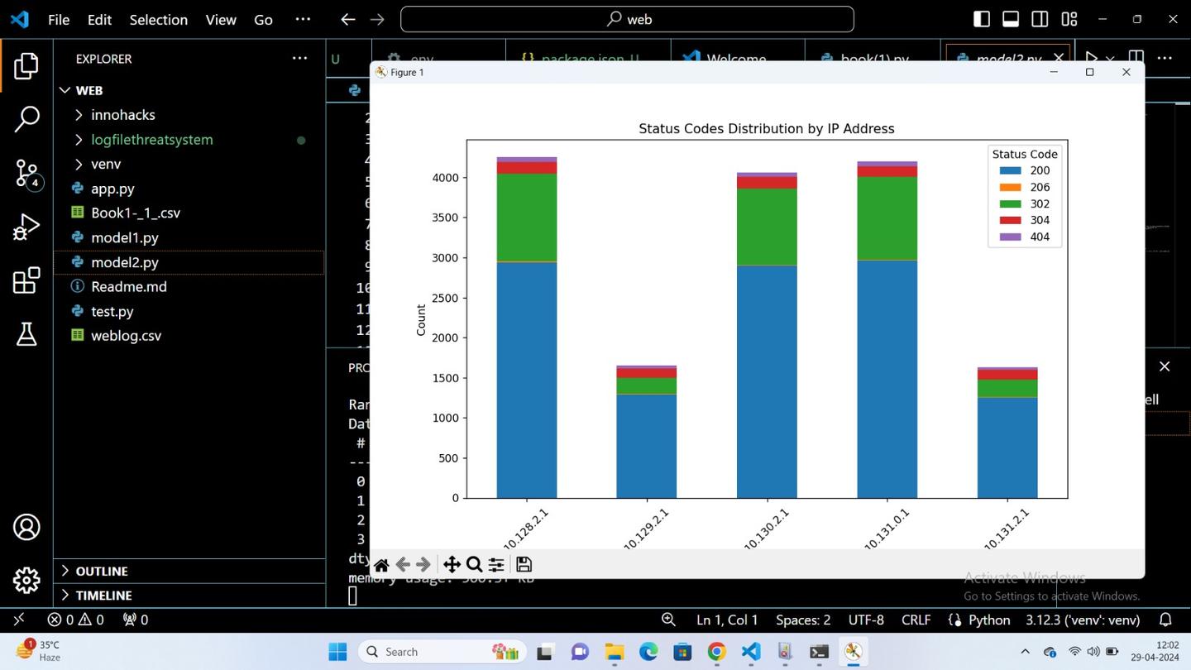Open editor More Actions ellipsis
The width and height of the screenshot is (1191, 670).
(1165, 59)
